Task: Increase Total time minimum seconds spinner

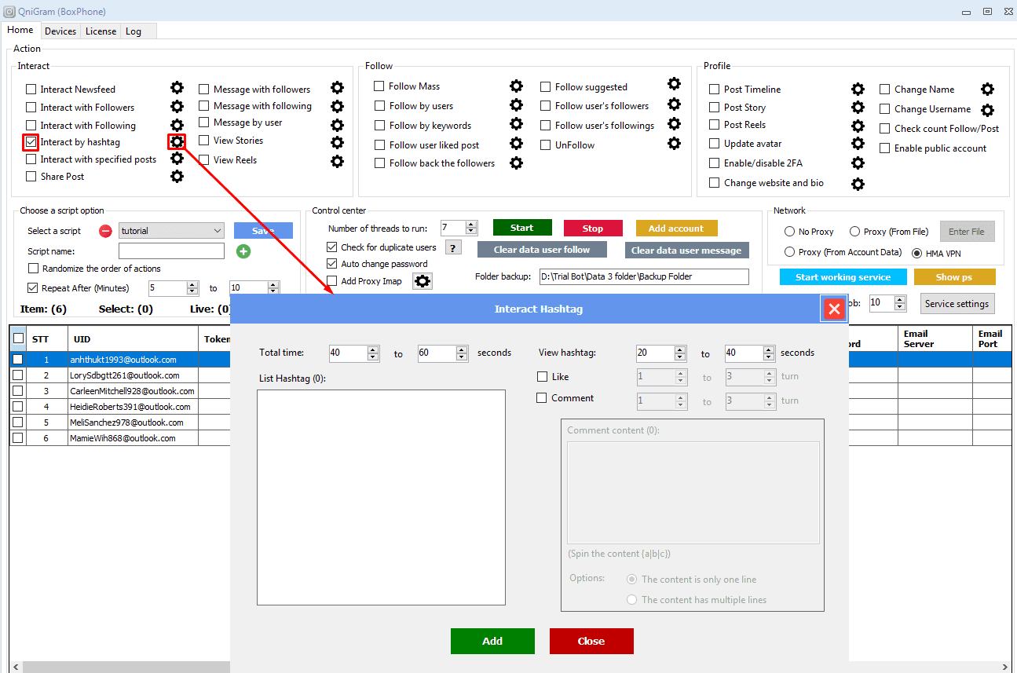Action: tap(374, 349)
